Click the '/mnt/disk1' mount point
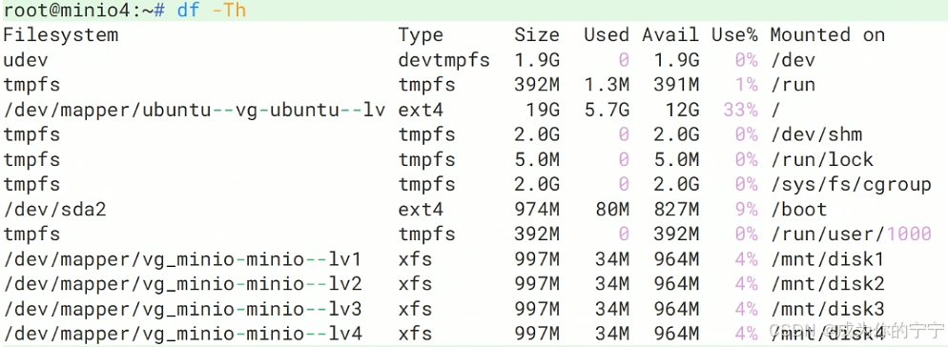 point(828,259)
